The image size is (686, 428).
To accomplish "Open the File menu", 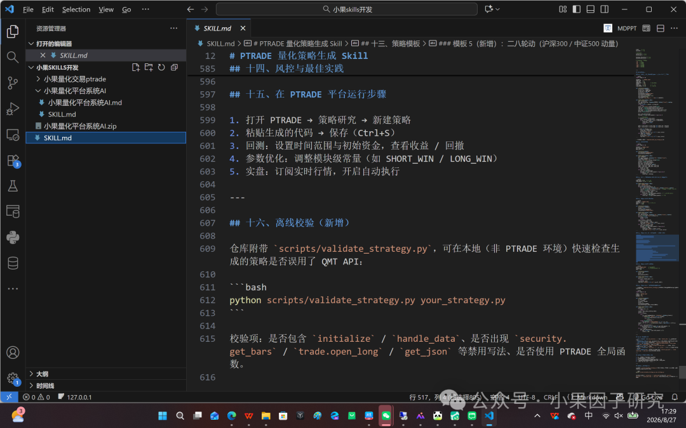I will [x=28, y=9].
